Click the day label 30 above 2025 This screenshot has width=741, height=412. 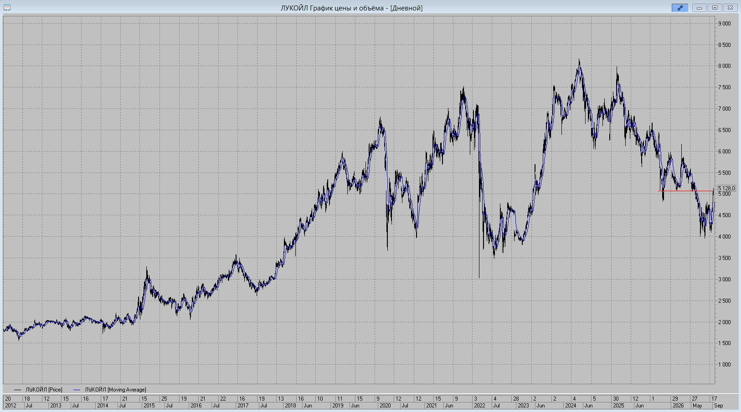tap(616, 399)
